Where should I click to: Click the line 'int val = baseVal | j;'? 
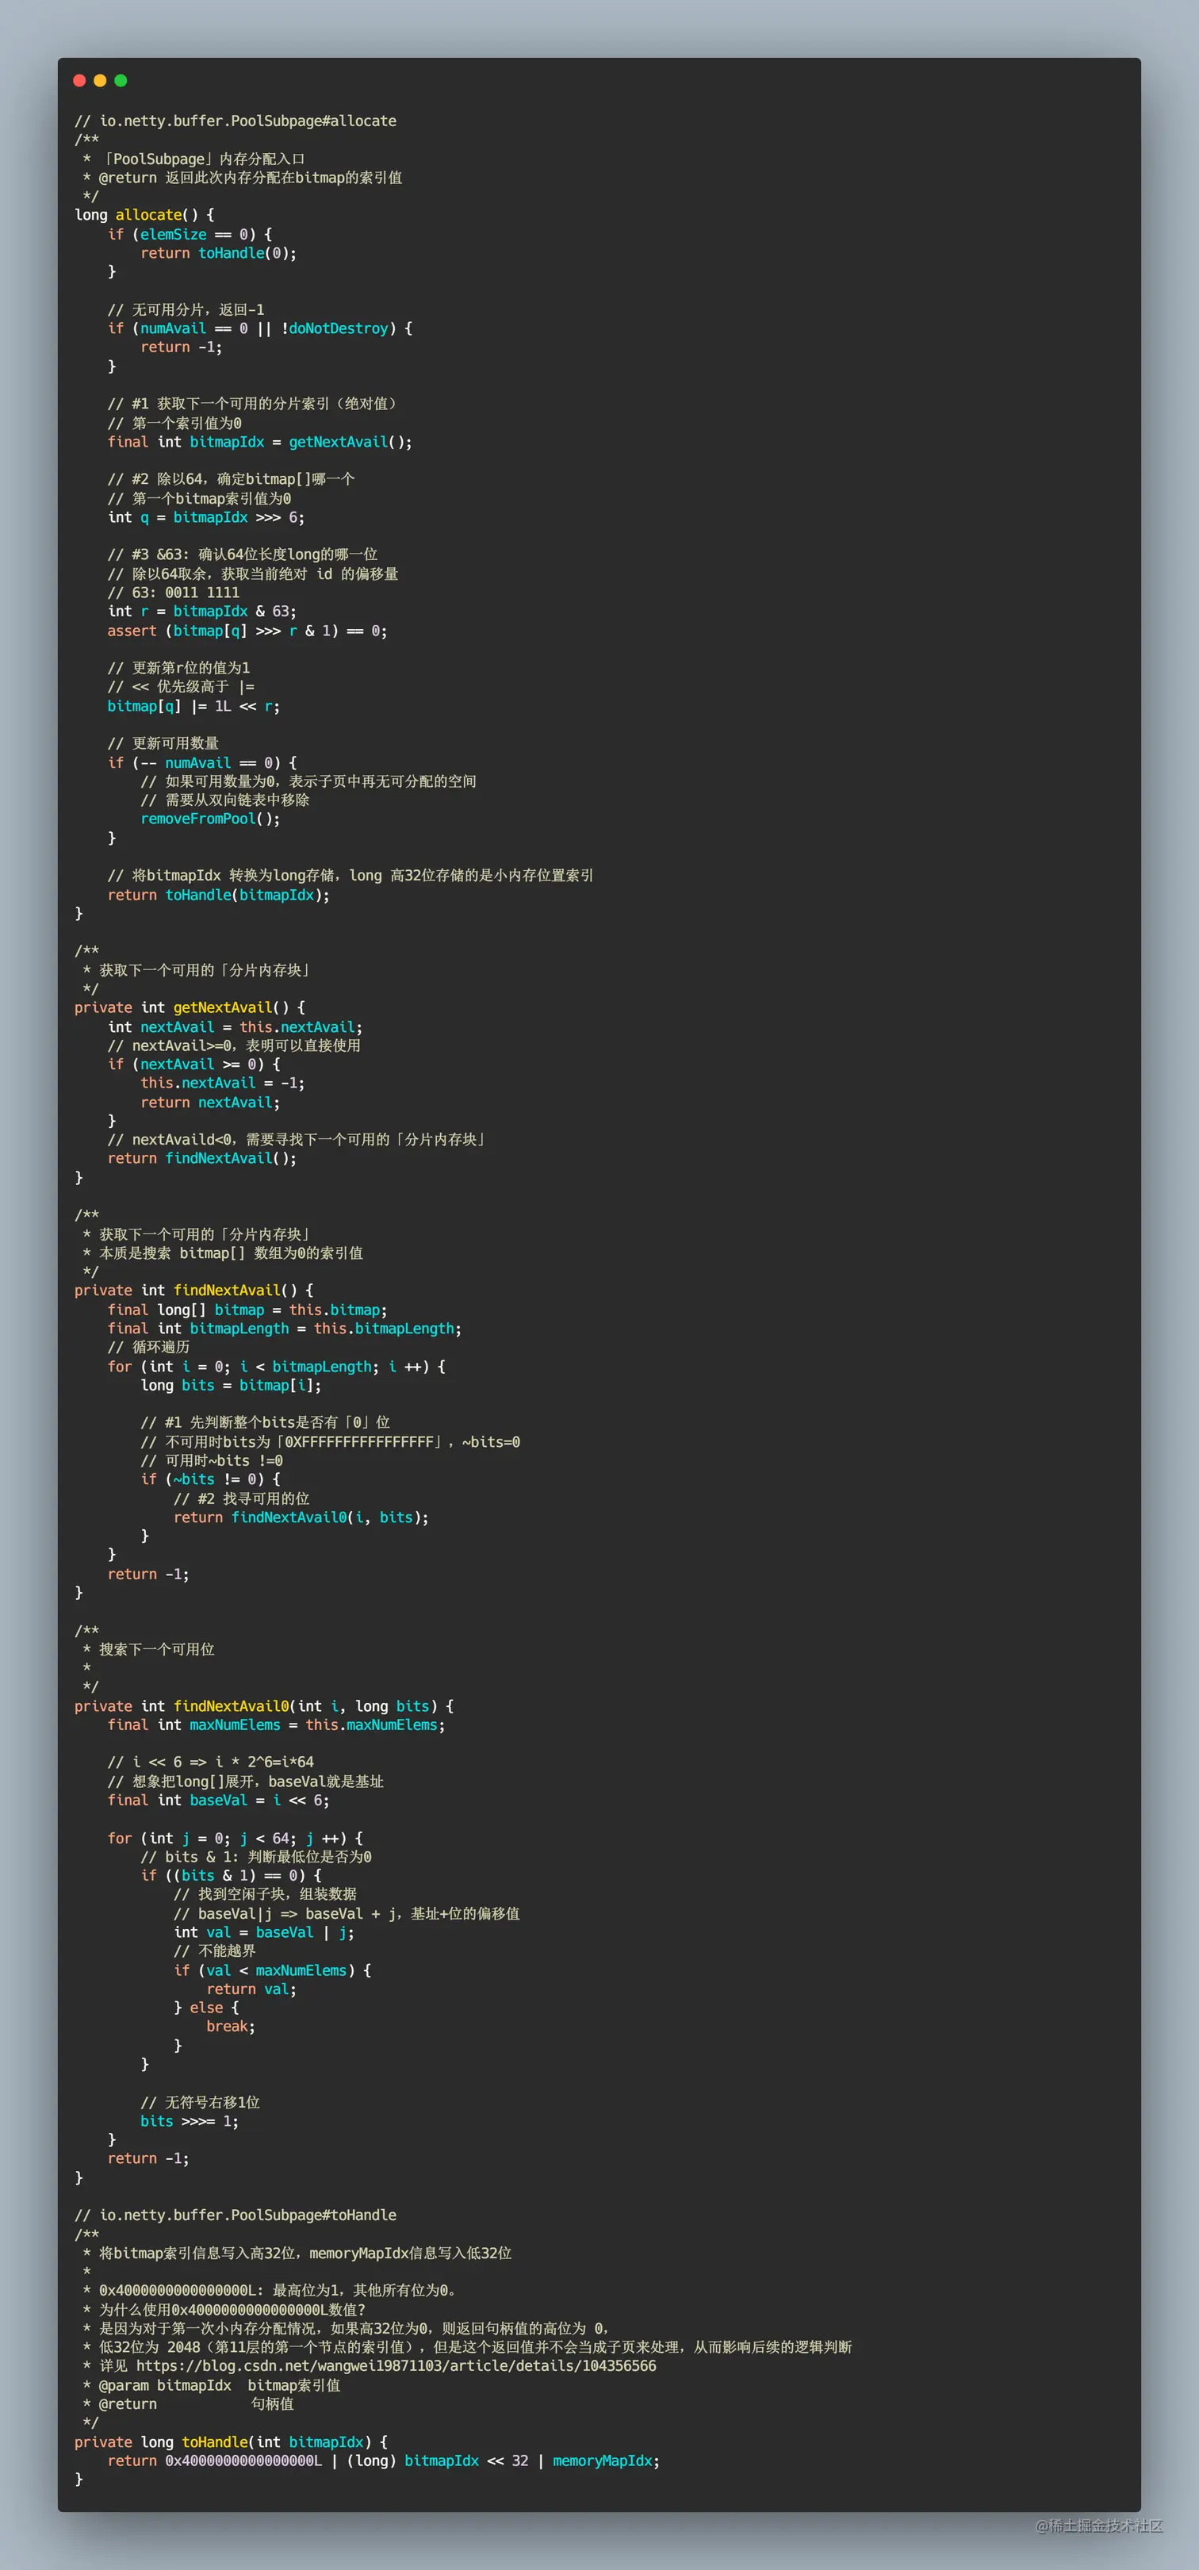[264, 1932]
